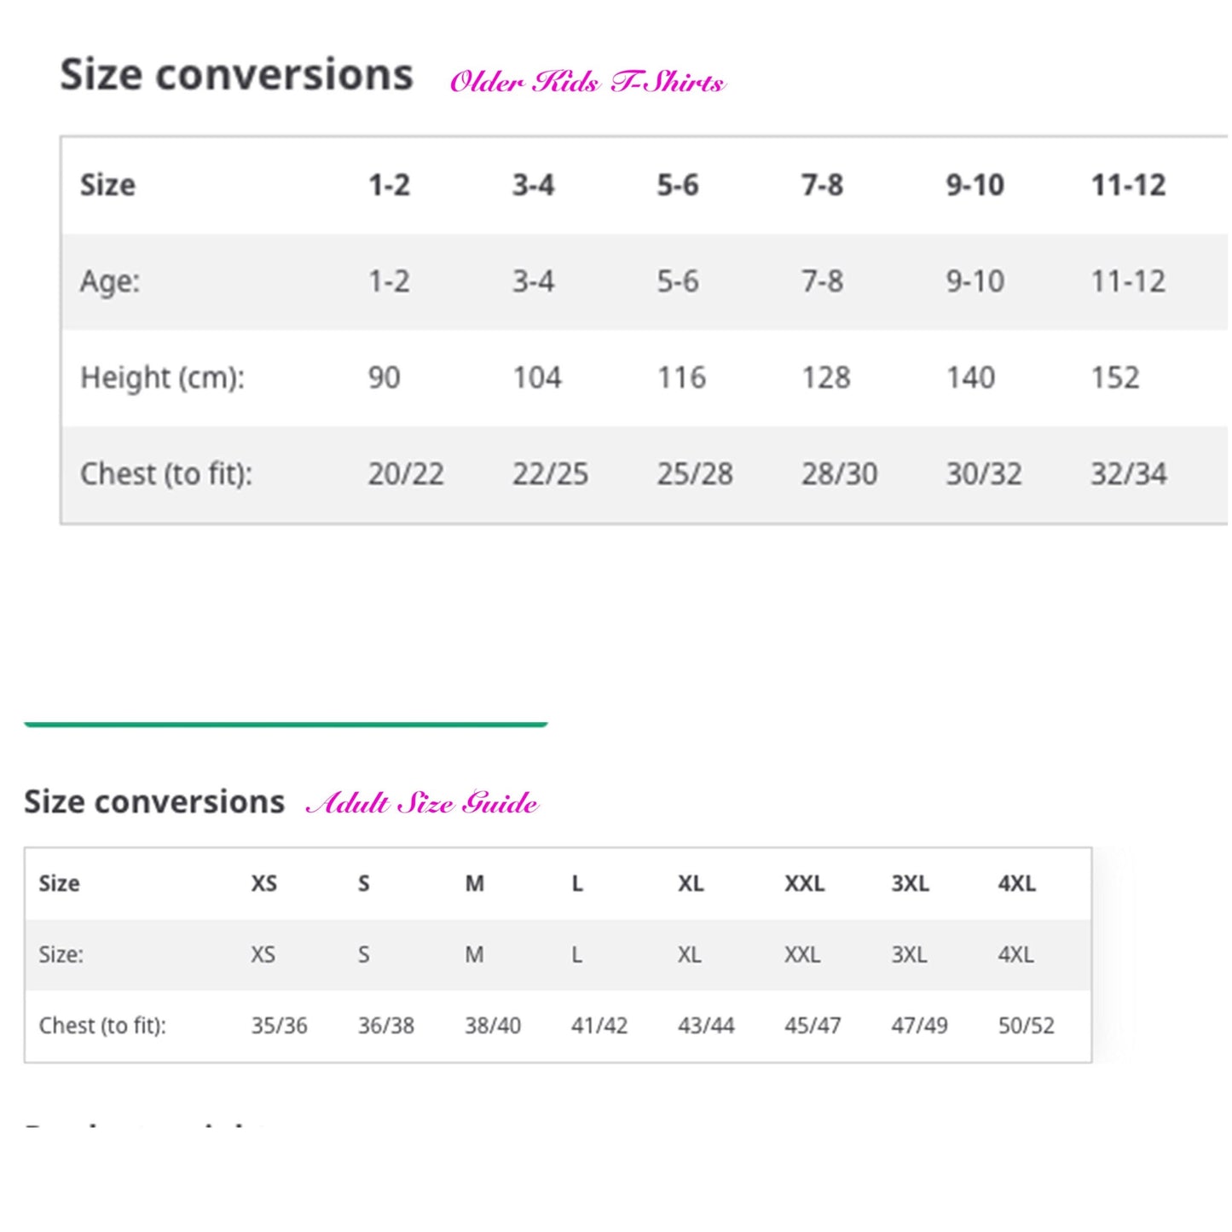The image size is (1232, 1232).
Task: Select chest measurement 38/40
Action: (x=492, y=1025)
